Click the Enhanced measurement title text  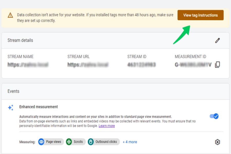38,107
